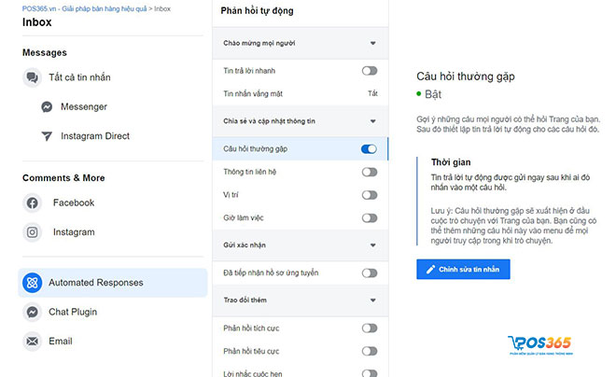Open the Instagram comments icon
This screenshot has height=377, width=616.
33,232
